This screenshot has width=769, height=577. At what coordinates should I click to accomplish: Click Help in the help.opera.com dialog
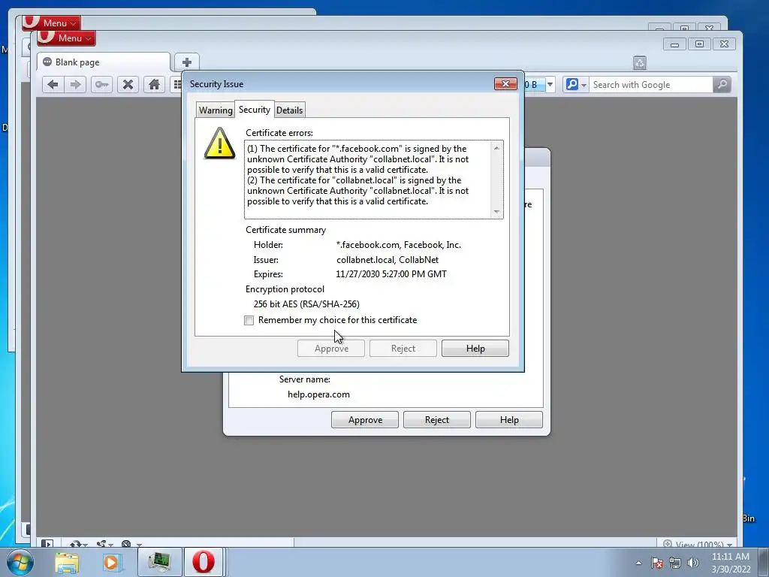click(509, 420)
